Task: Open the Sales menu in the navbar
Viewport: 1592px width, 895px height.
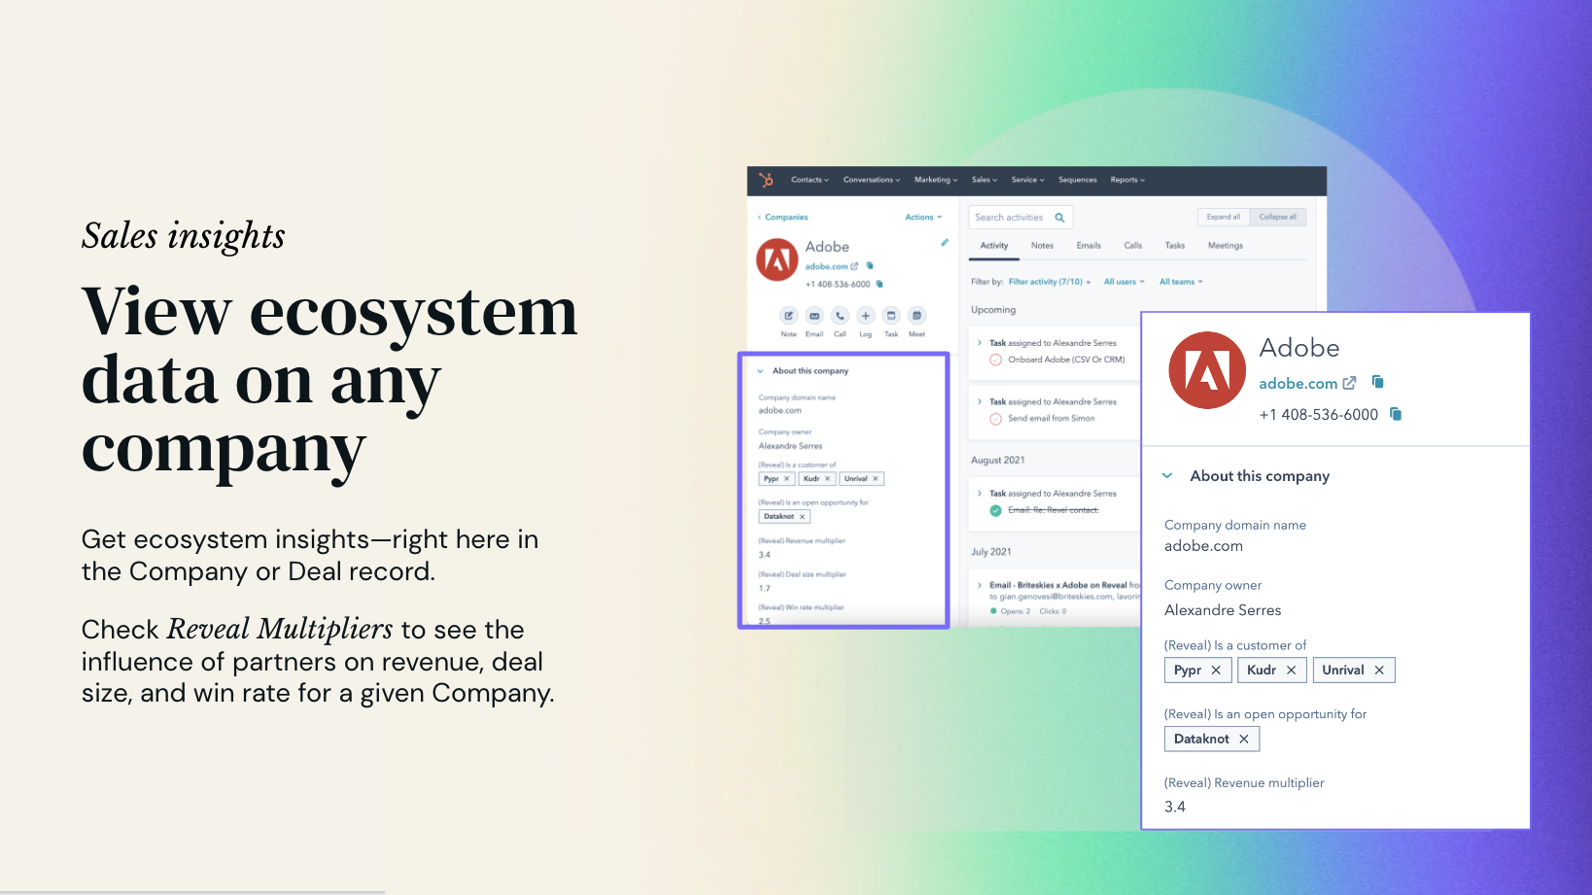Action: pyautogui.click(x=985, y=180)
